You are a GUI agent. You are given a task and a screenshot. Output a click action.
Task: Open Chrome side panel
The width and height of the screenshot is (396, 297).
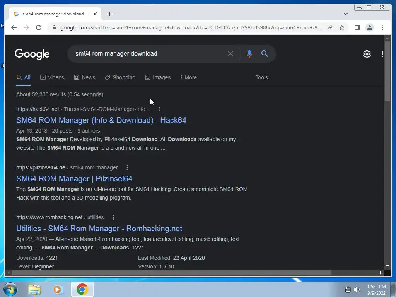357,27
